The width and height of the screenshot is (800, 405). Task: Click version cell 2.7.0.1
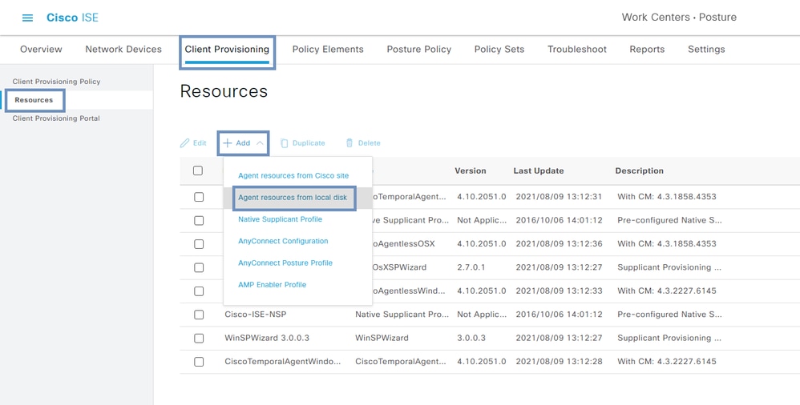point(471,267)
